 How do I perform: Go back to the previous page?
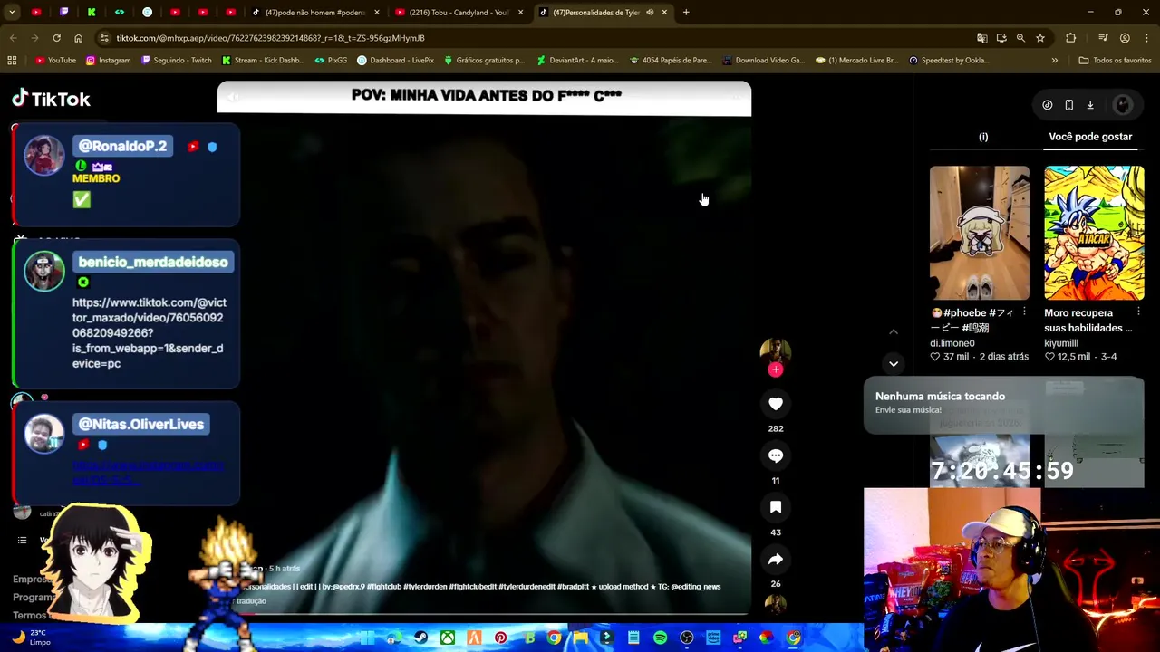point(13,38)
